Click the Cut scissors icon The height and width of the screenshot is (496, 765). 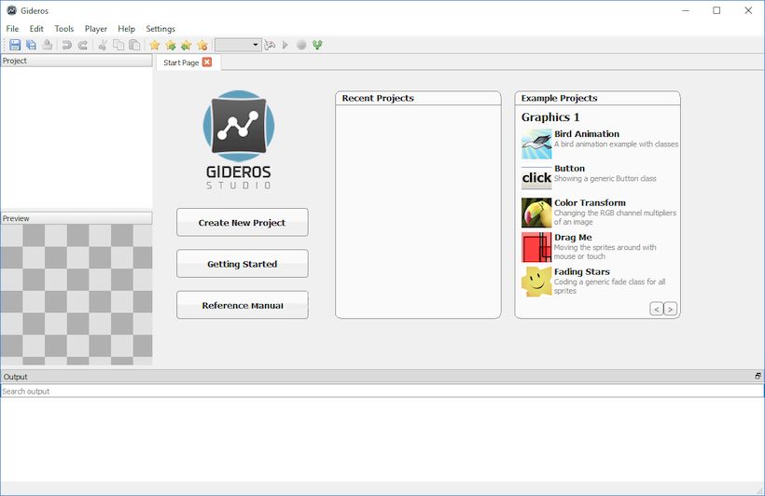[103, 46]
